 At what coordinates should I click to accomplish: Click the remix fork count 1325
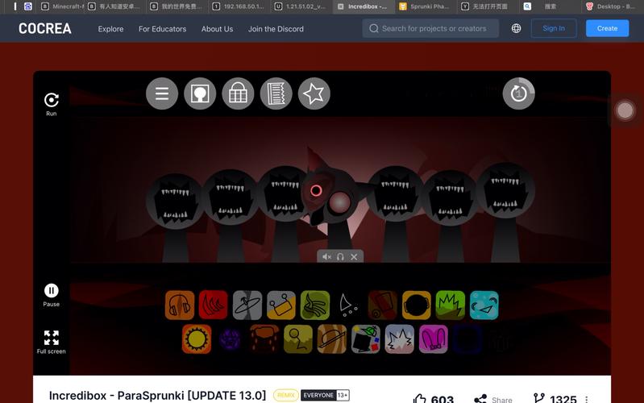[x=555, y=398]
